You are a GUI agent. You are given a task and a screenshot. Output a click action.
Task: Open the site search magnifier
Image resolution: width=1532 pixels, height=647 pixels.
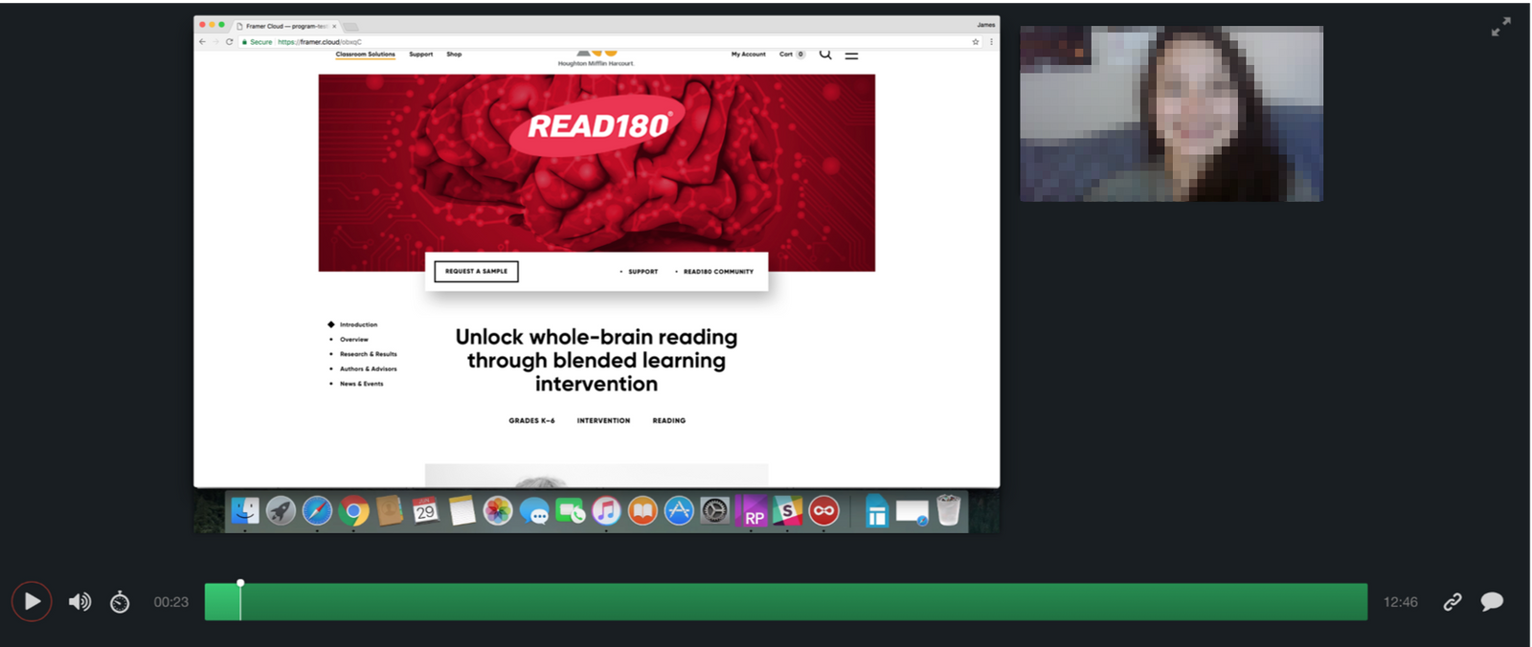pyautogui.click(x=825, y=55)
